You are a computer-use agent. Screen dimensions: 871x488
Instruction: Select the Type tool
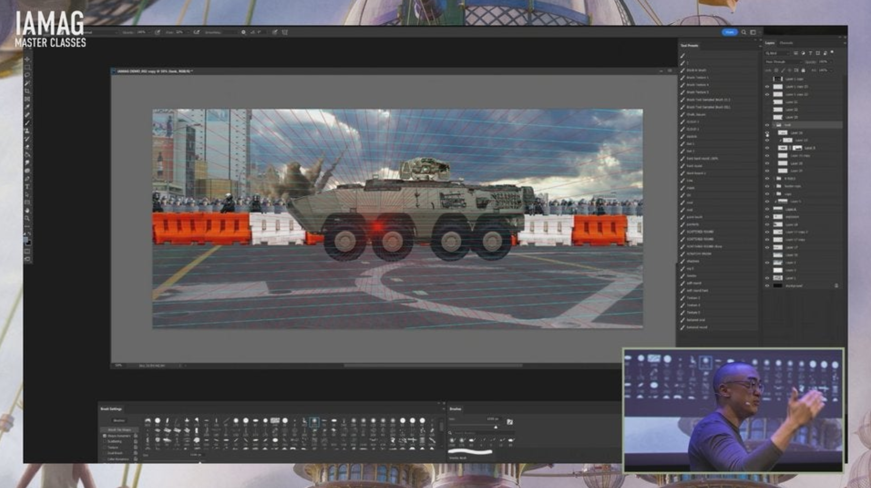click(x=27, y=186)
